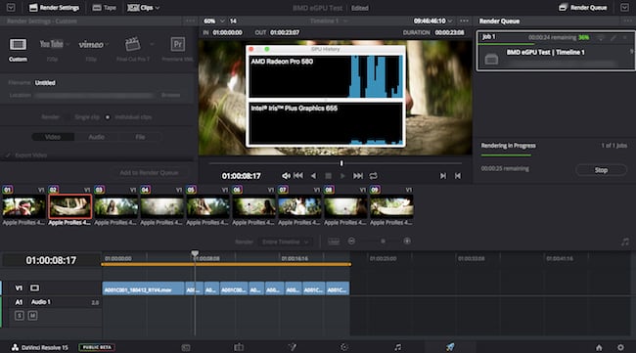
Task: Click the Browse button for Location
Action: (x=171, y=95)
